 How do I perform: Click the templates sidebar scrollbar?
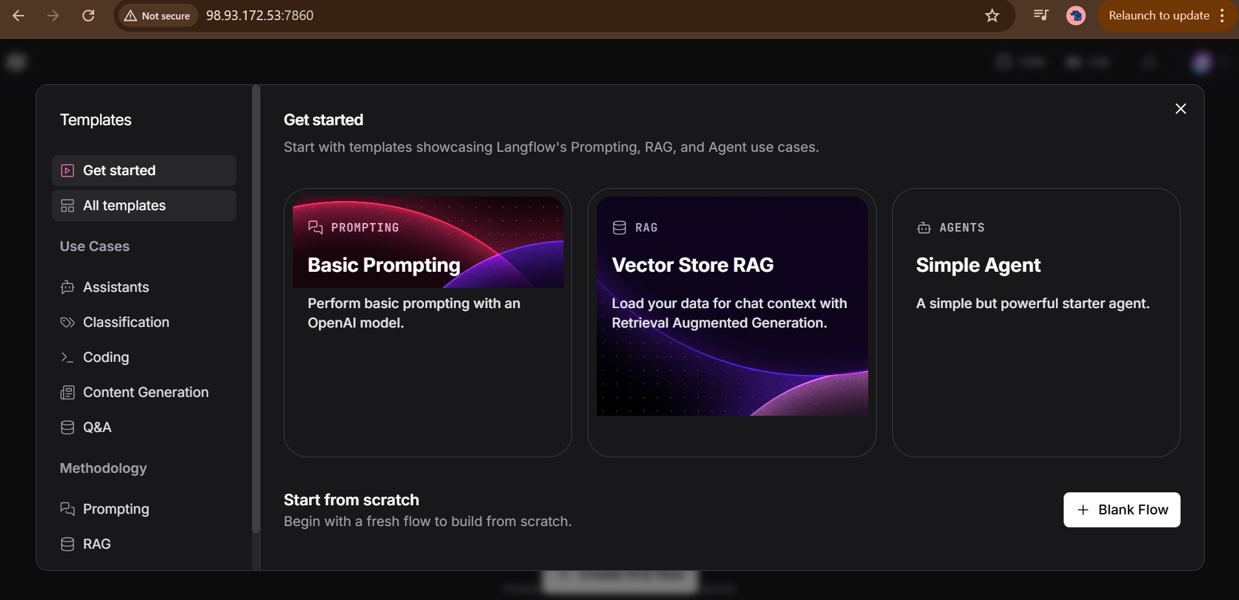[x=256, y=311]
